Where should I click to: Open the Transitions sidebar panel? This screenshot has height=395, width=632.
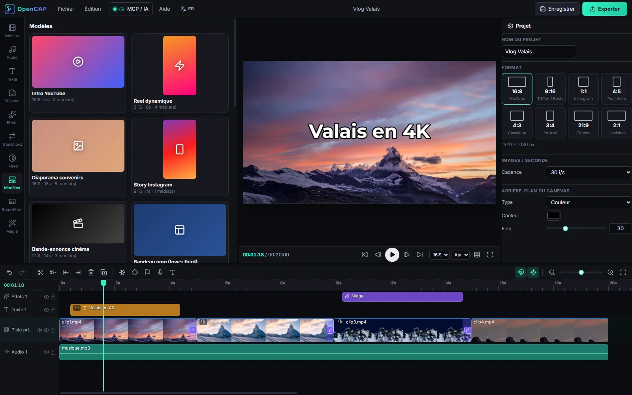pos(12,139)
